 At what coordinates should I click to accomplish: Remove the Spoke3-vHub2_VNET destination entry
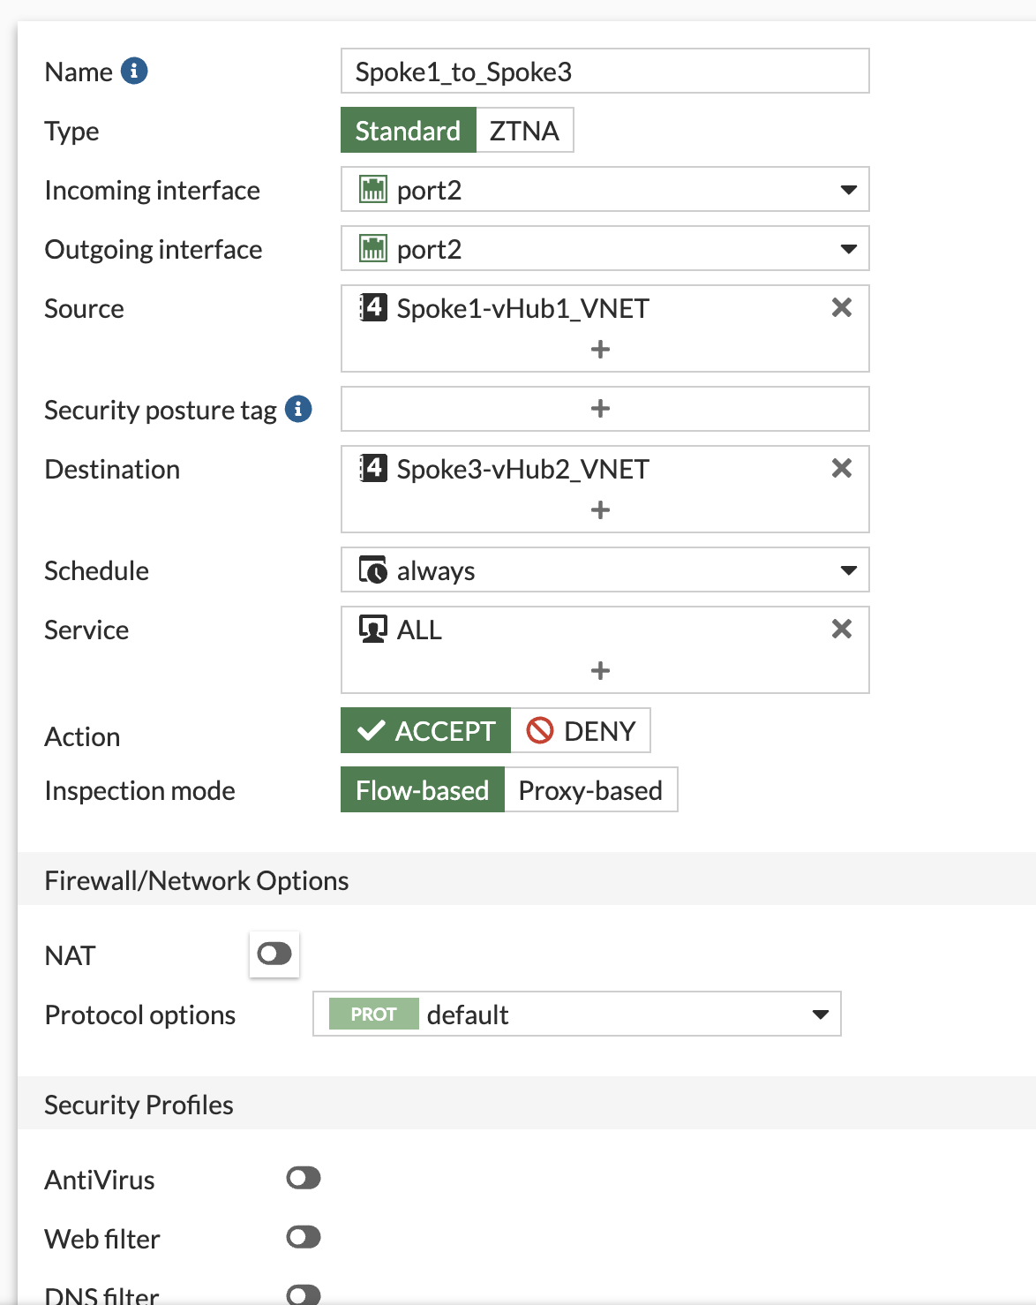point(841,468)
